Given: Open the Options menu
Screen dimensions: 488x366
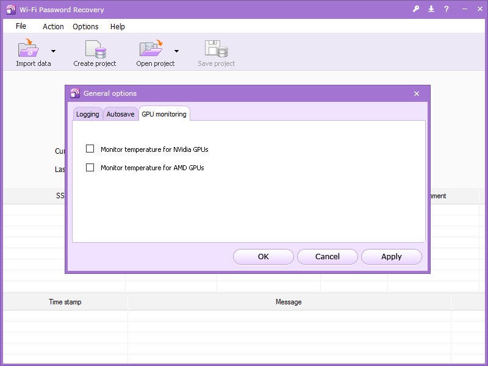Looking at the screenshot, I should click(x=85, y=26).
